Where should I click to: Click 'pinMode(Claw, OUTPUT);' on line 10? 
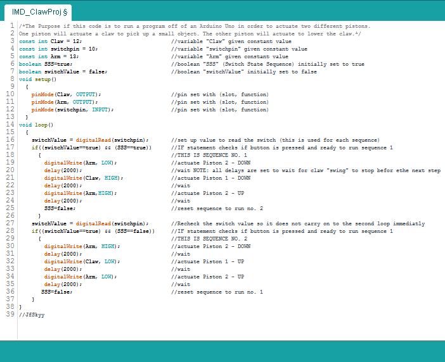(66, 94)
